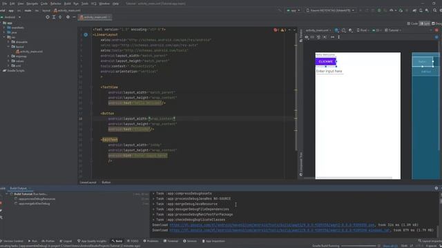Viewport: 442px width, 248px height.
Task: Expand the manifests folder
Action: tap(4, 28)
